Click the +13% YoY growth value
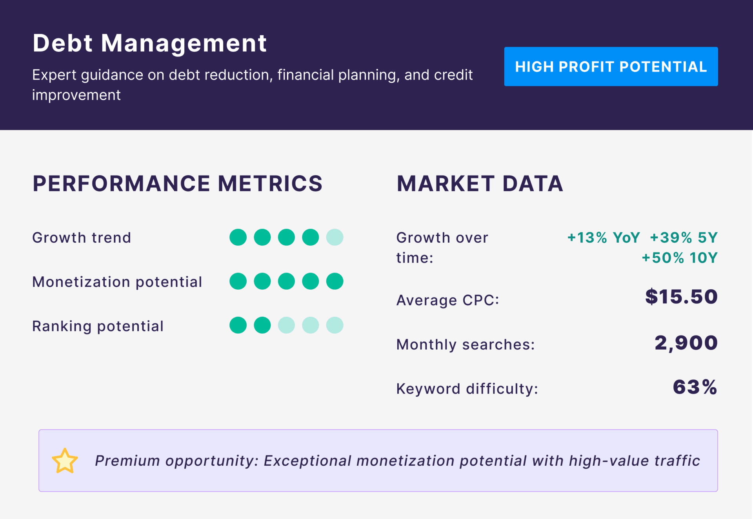The image size is (753, 519). [603, 238]
